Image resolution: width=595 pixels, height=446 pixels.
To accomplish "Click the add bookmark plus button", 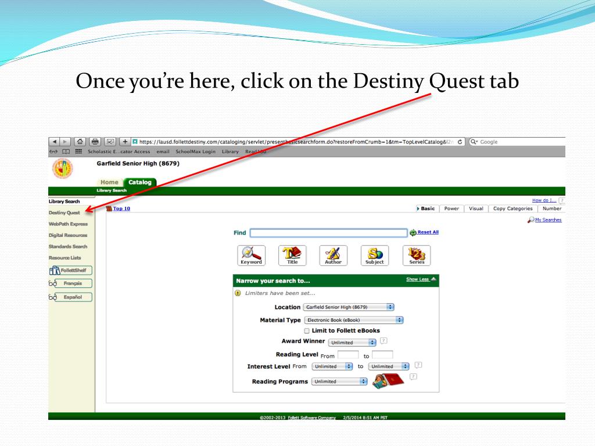I will (125, 142).
